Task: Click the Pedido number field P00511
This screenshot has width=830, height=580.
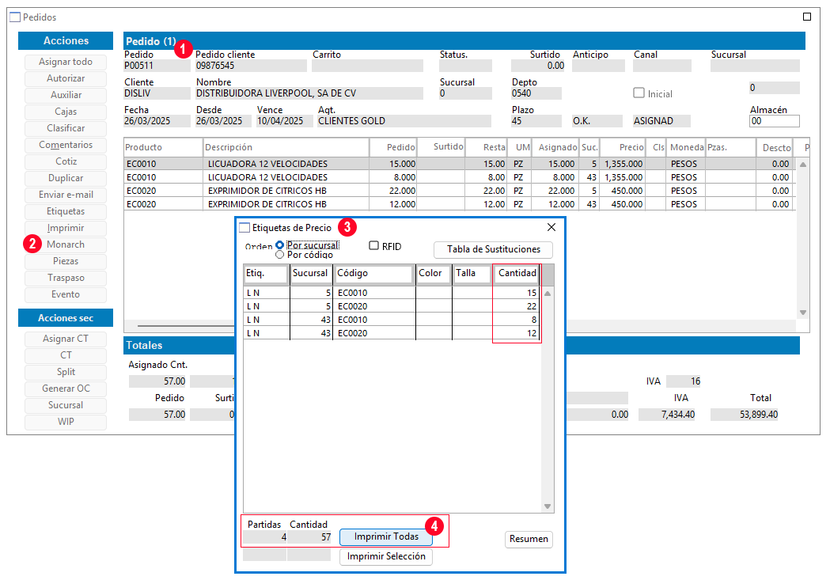Action: click(157, 66)
